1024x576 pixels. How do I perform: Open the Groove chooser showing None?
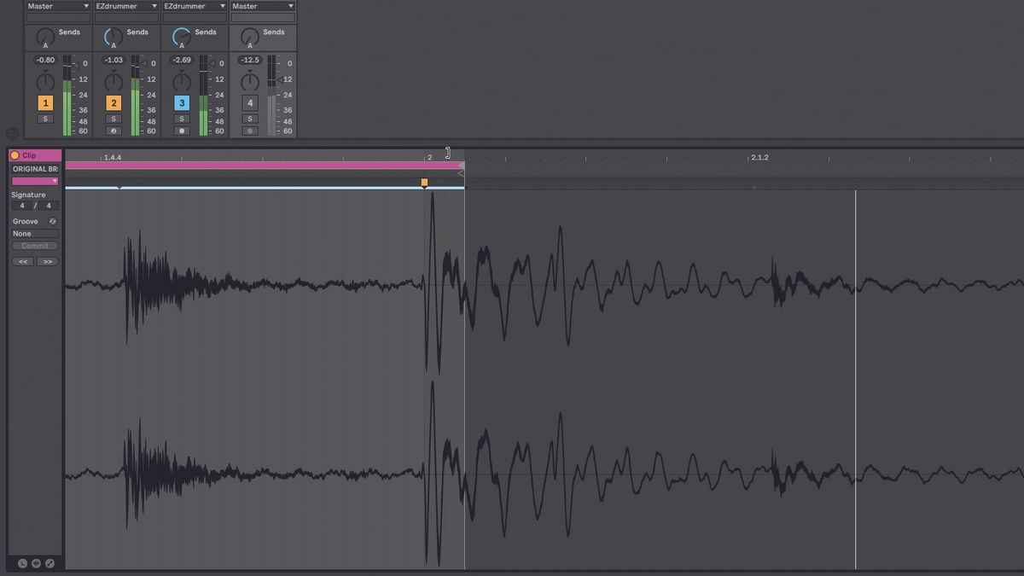32,233
